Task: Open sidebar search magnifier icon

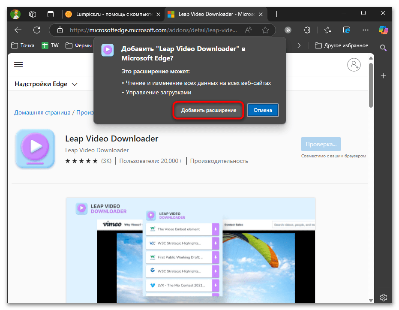Action: coord(383,48)
